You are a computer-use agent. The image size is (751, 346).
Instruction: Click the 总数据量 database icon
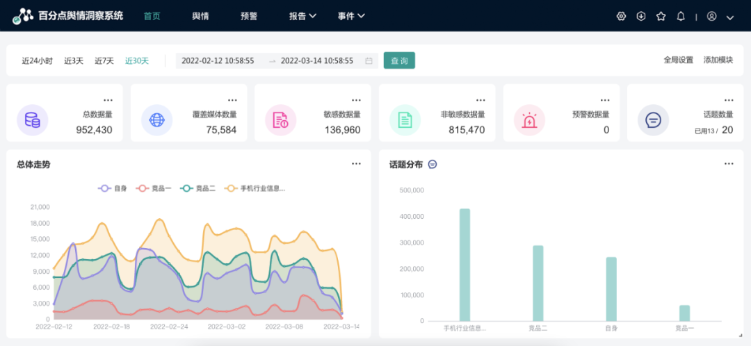[x=32, y=120]
